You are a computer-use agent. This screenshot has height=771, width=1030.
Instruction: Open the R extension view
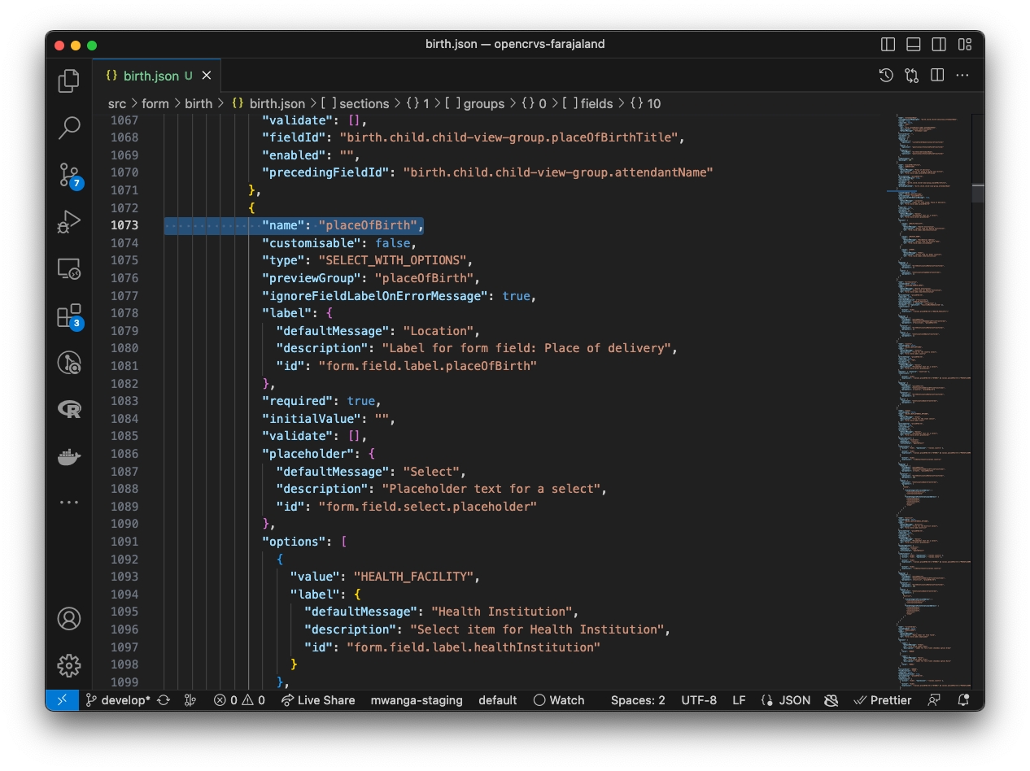tap(69, 409)
